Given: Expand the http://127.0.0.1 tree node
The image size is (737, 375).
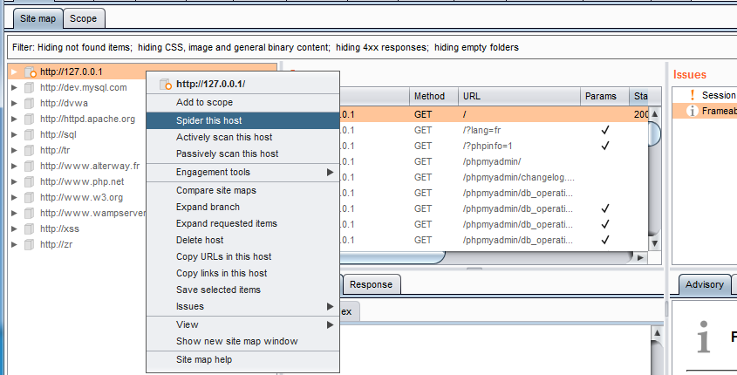Looking at the screenshot, I should (x=14, y=72).
